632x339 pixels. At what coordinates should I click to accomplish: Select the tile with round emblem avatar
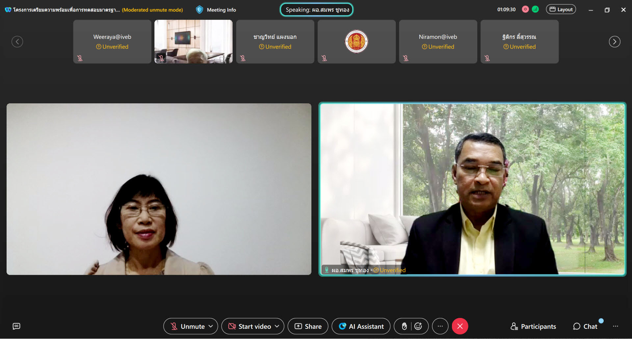click(356, 41)
